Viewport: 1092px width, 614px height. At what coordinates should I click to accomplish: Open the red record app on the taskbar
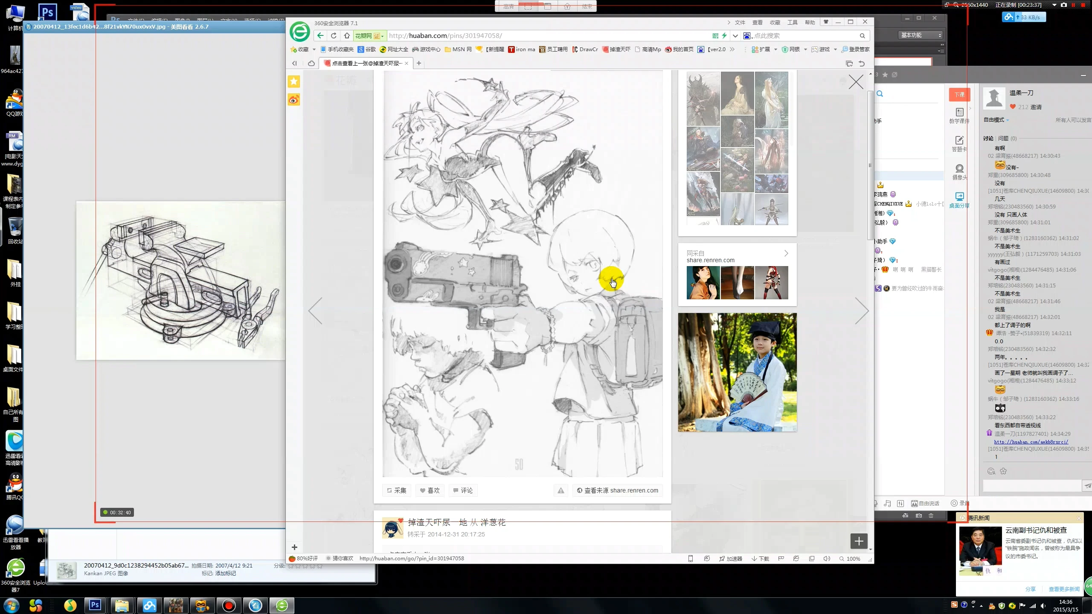(229, 605)
